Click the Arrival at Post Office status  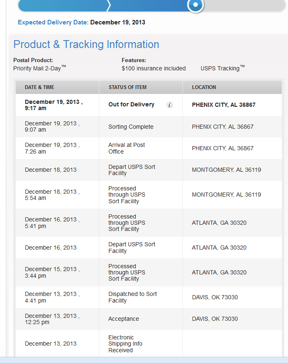pyautogui.click(x=127, y=148)
